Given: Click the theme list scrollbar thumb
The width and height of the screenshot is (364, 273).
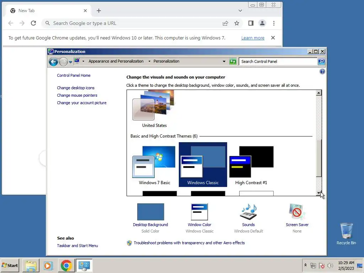Looking at the screenshot, I should coord(319,158).
